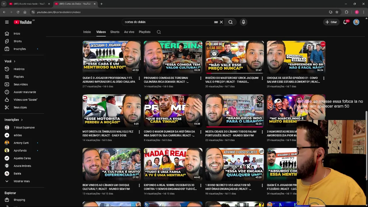Click the YouTube search input field

(169, 22)
